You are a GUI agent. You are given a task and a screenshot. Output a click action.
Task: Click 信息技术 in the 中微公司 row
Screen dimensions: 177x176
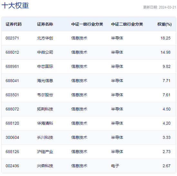(x=79, y=52)
